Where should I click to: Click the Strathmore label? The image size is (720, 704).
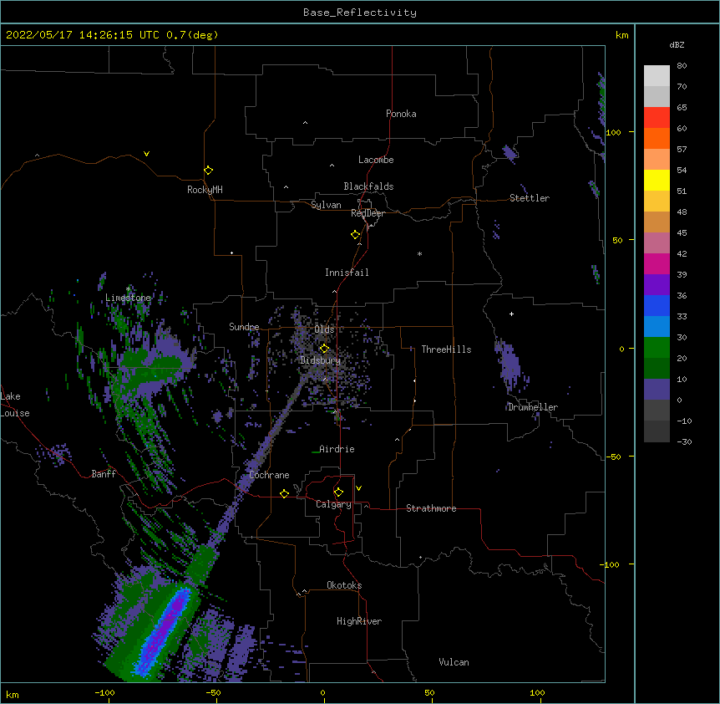pos(431,508)
